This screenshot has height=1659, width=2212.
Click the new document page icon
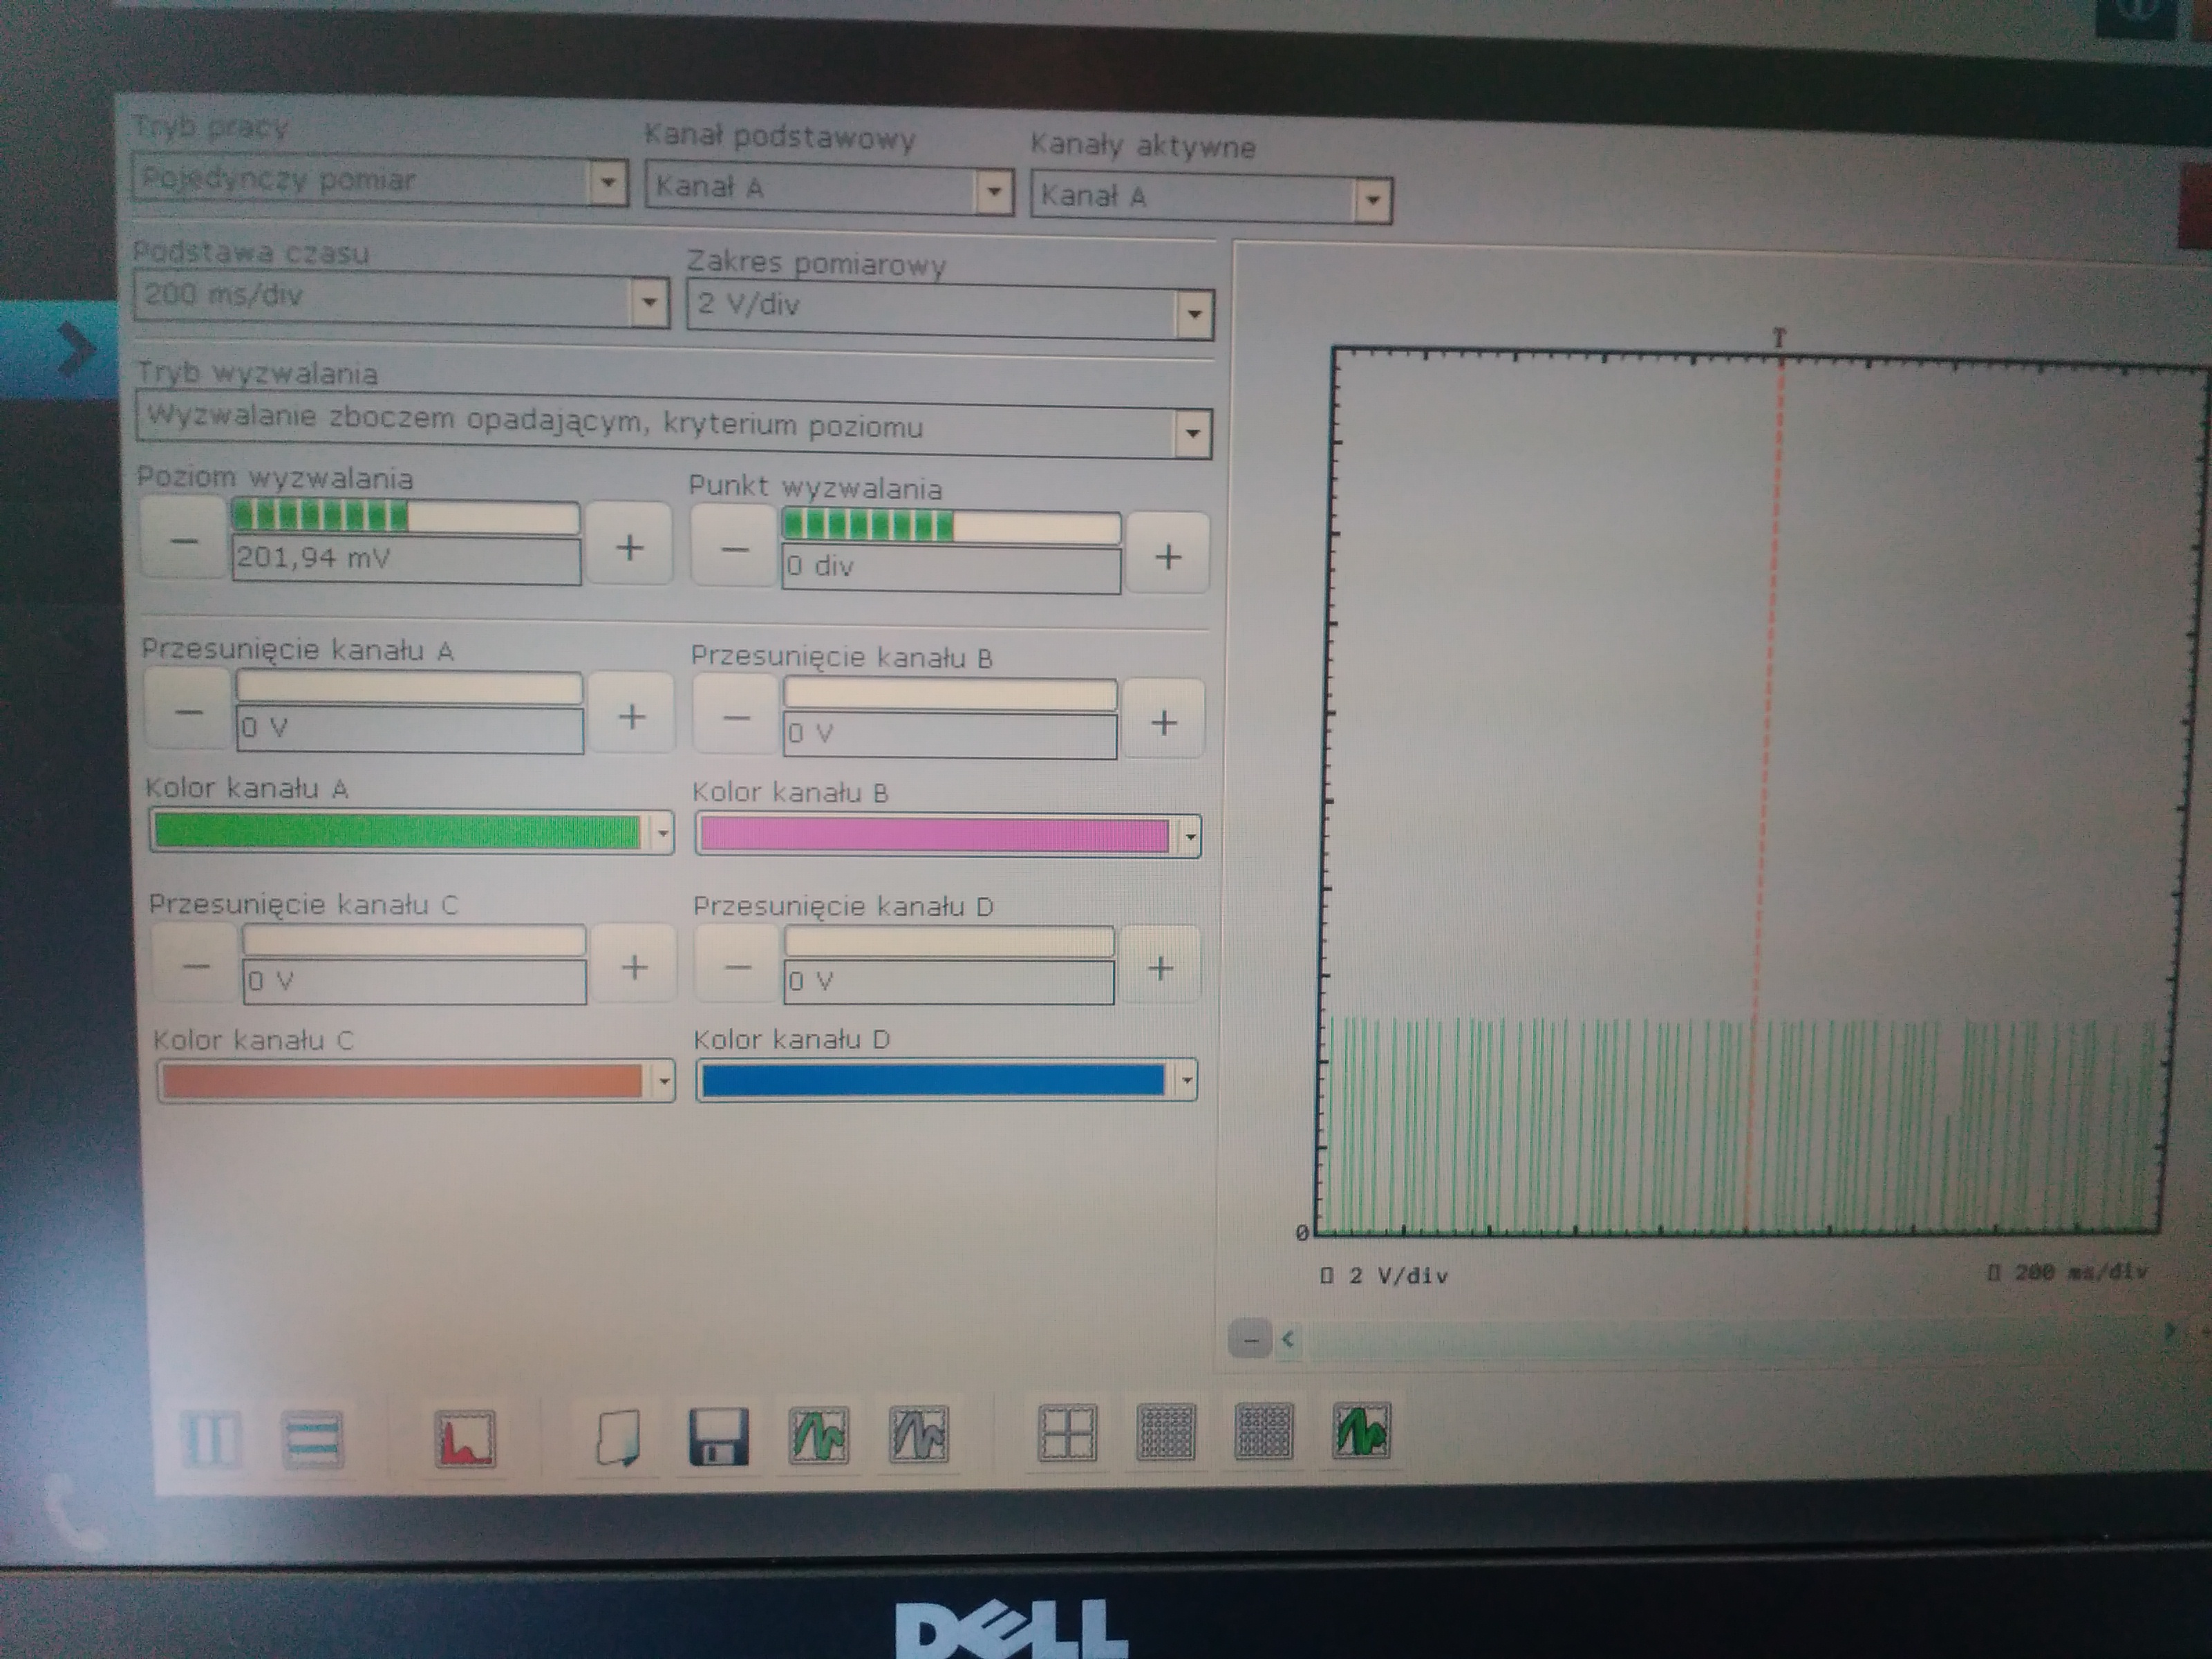tap(617, 1439)
